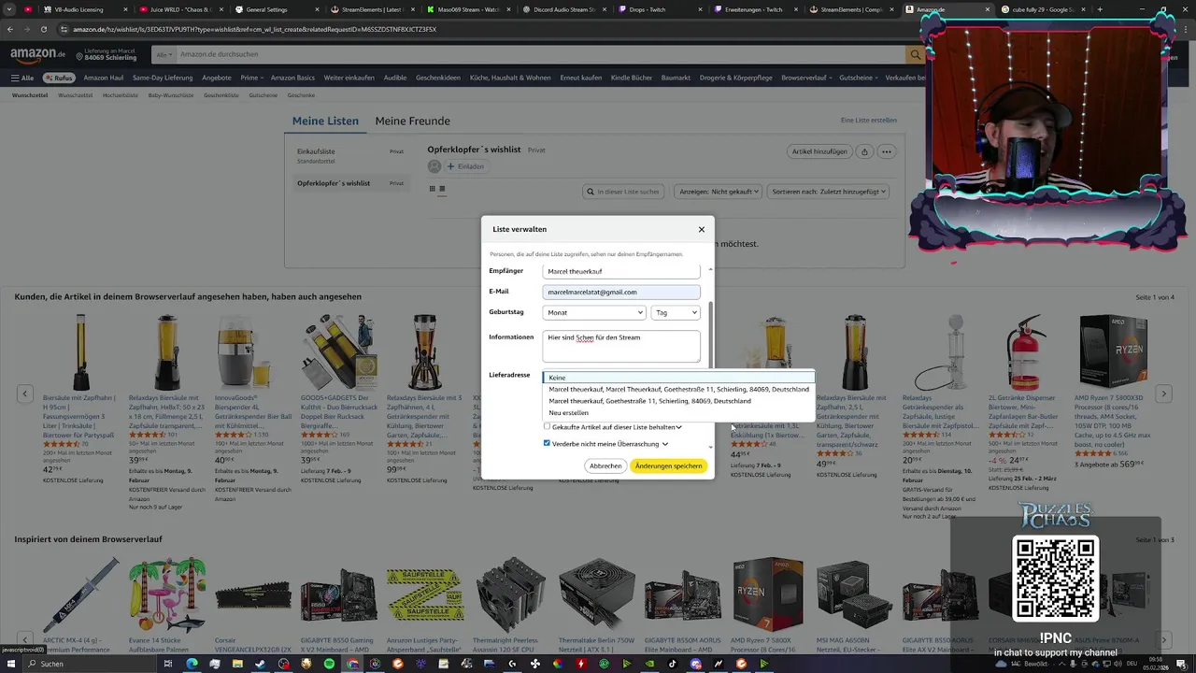This screenshot has width=1196, height=673.
Task: Switch to grid view icon
Action: (433, 189)
